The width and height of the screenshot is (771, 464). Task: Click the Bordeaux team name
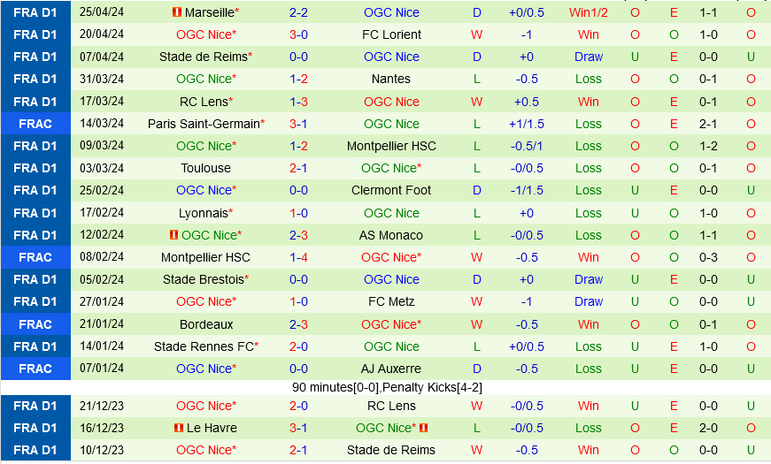click(205, 324)
